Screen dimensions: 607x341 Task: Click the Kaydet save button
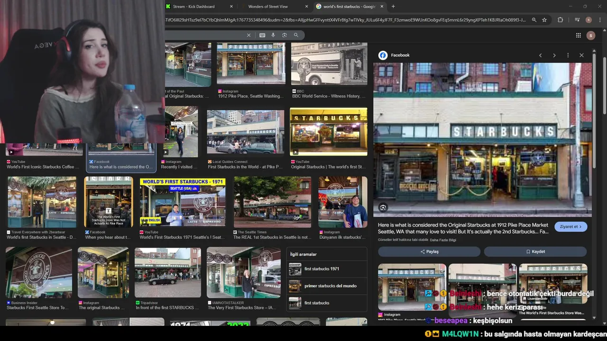click(x=535, y=251)
